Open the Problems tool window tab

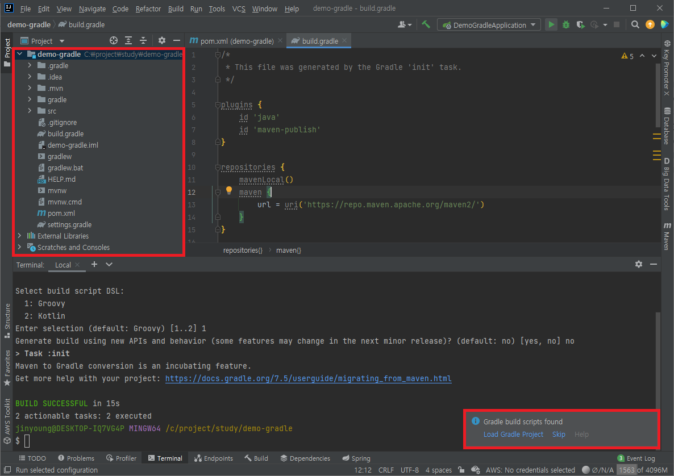pos(76,458)
